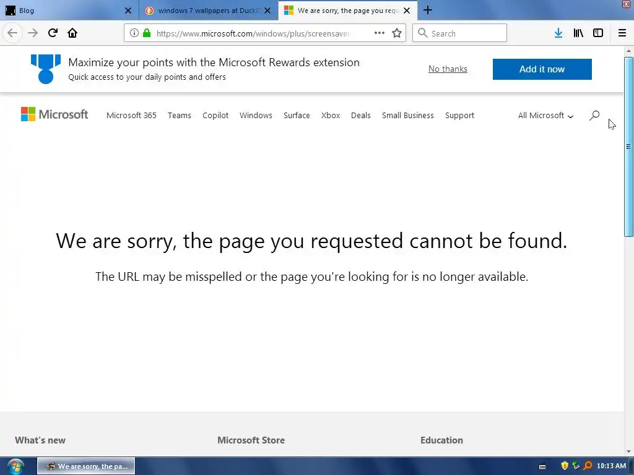Open a new tab with plus button
The height and width of the screenshot is (475, 634).
coord(427,10)
